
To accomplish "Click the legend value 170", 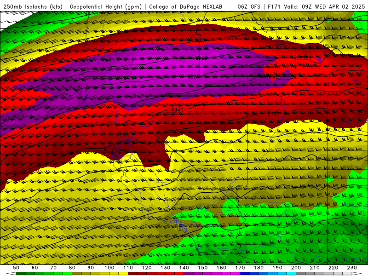I will click(240, 268).
